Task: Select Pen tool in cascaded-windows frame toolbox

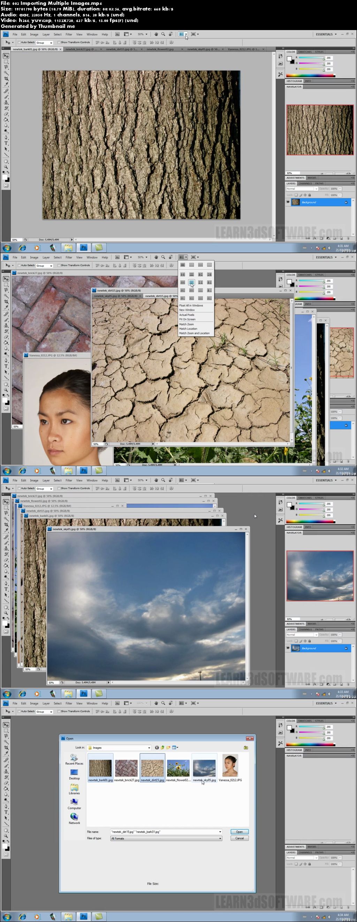Action: 6,583
